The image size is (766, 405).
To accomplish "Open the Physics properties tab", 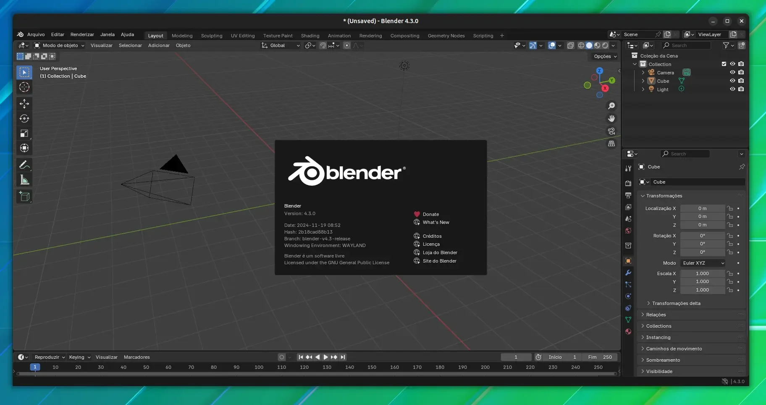I will point(628,296).
